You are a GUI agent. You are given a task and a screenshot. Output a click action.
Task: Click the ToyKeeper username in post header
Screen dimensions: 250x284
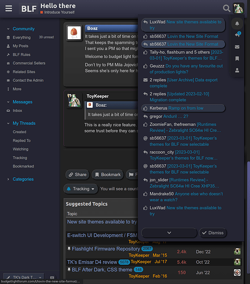point(98,96)
